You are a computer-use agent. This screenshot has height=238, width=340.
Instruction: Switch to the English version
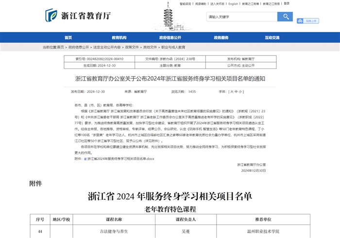point(233,4)
